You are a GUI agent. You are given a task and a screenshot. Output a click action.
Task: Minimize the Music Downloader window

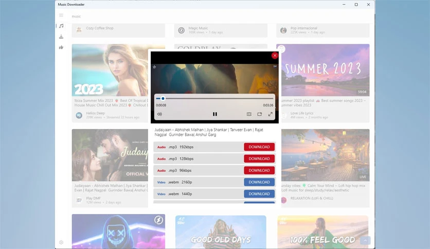(x=344, y=5)
